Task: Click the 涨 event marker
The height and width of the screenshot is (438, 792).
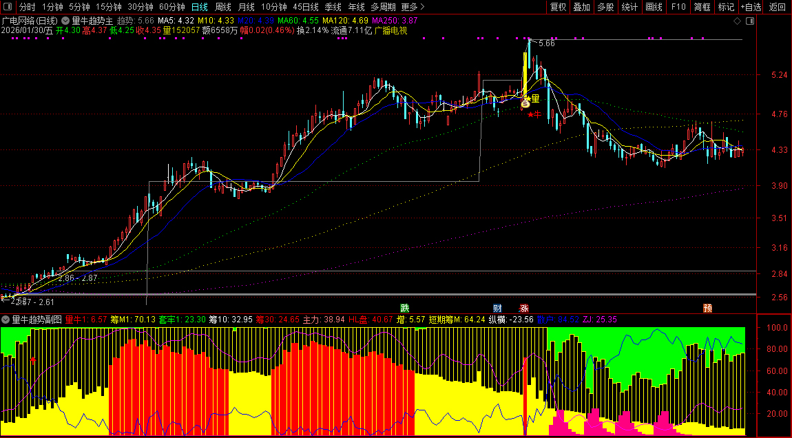Action: pos(524,308)
